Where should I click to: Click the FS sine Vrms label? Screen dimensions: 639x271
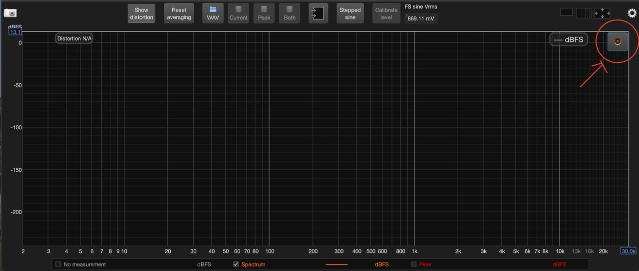tap(421, 7)
